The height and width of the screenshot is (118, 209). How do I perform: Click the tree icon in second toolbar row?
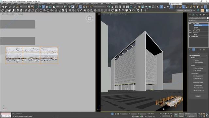click(120, 10)
